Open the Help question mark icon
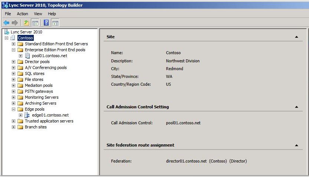 coord(46,23)
